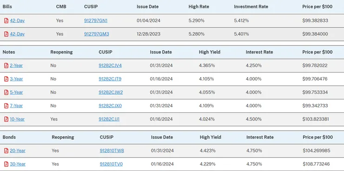Open the 30-Year bond link
This screenshot has height=171, width=344.
coord(18,164)
